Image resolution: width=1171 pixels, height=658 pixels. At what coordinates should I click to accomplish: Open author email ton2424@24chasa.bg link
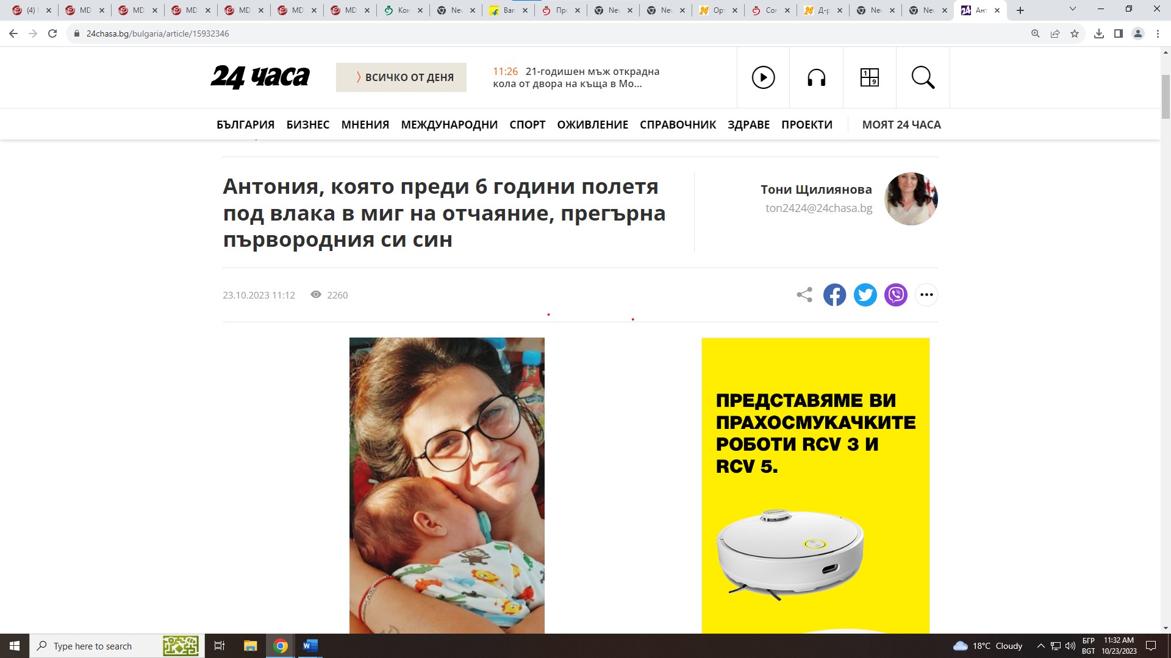click(818, 208)
